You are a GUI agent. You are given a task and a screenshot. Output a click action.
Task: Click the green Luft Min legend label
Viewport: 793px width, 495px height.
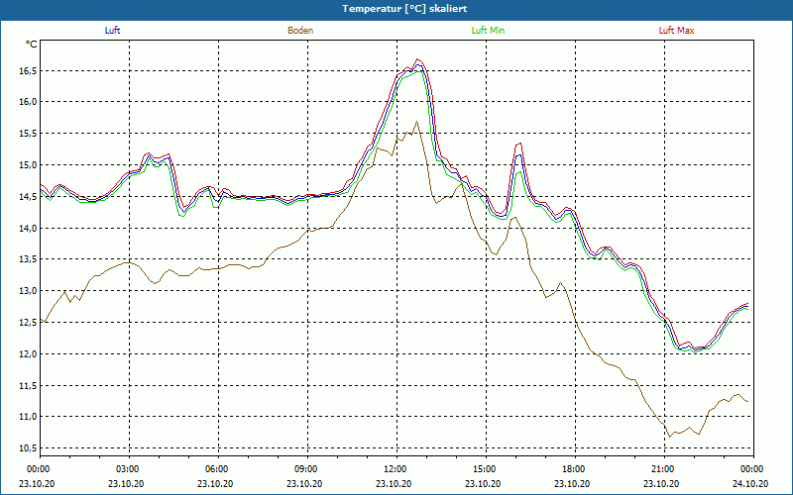click(488, 31)
